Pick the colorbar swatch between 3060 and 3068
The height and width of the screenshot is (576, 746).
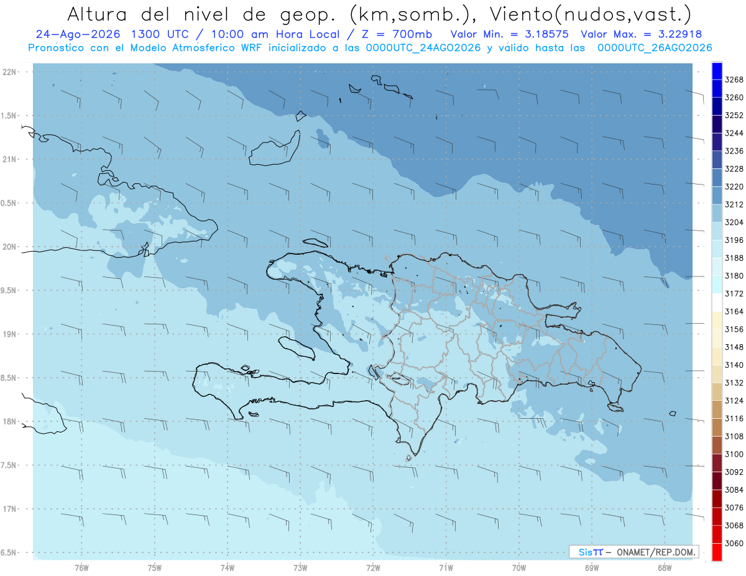click(x=717, y=535)
